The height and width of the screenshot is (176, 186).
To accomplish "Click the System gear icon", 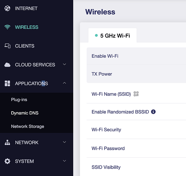I will 7,161.
